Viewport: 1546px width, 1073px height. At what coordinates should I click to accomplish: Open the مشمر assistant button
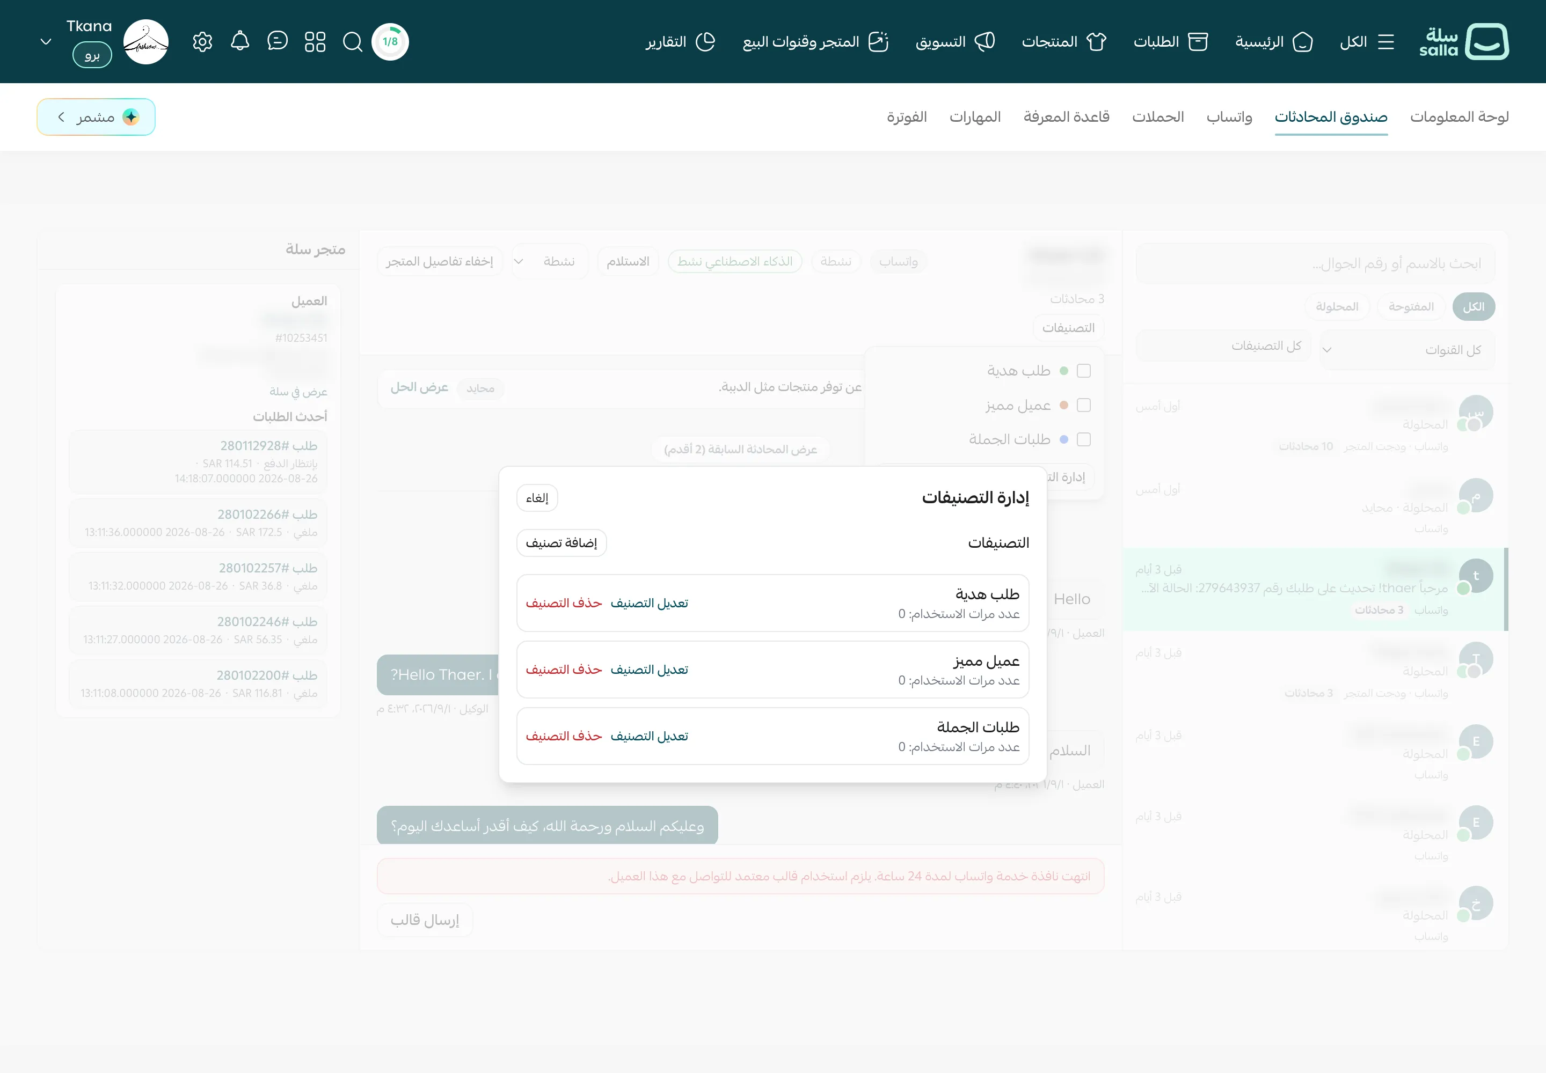[96, 117]
